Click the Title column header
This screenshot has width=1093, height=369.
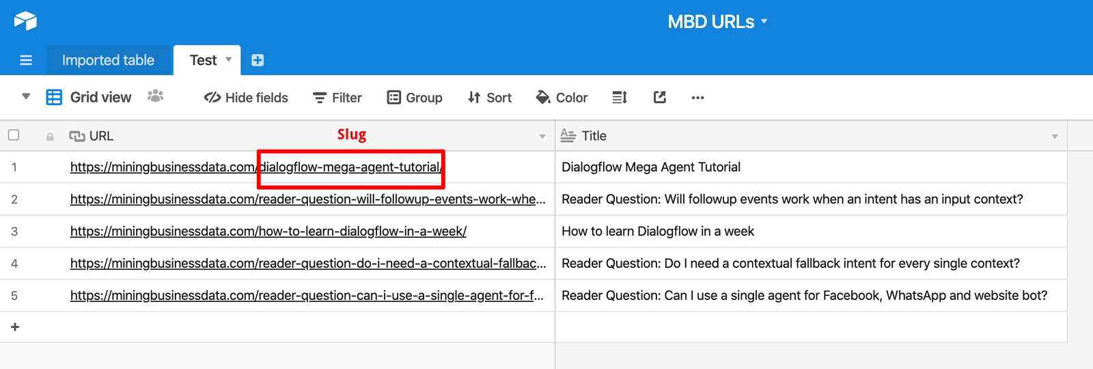tap(811, 136)
